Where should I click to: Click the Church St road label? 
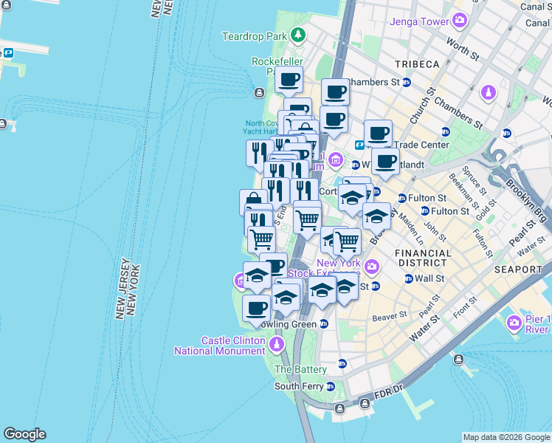[422, 106]
